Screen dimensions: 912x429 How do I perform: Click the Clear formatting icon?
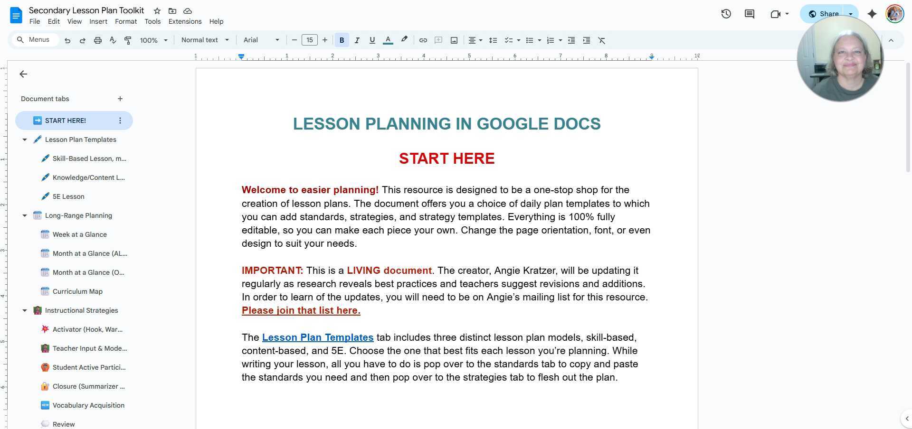602,40
